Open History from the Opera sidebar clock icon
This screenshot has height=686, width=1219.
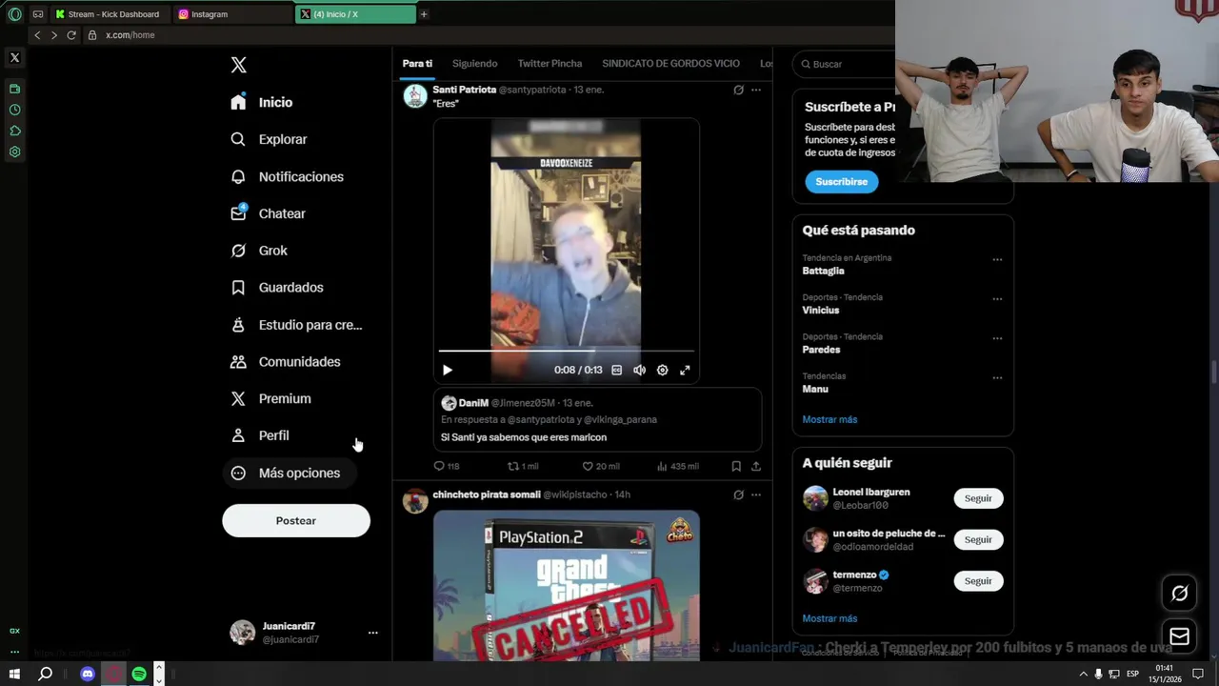14,110
